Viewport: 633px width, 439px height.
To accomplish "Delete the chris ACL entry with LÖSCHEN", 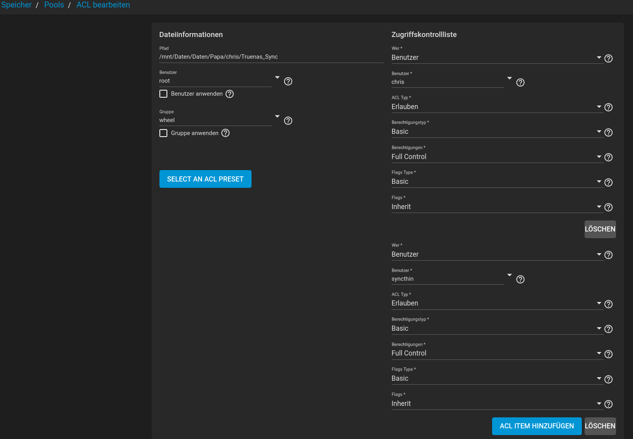I will 600,229.
